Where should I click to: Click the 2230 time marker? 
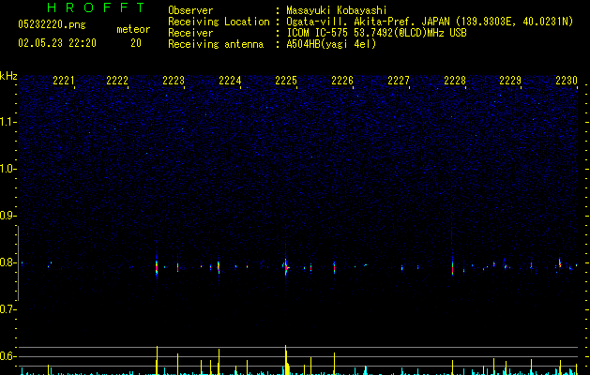coord(567,81)
